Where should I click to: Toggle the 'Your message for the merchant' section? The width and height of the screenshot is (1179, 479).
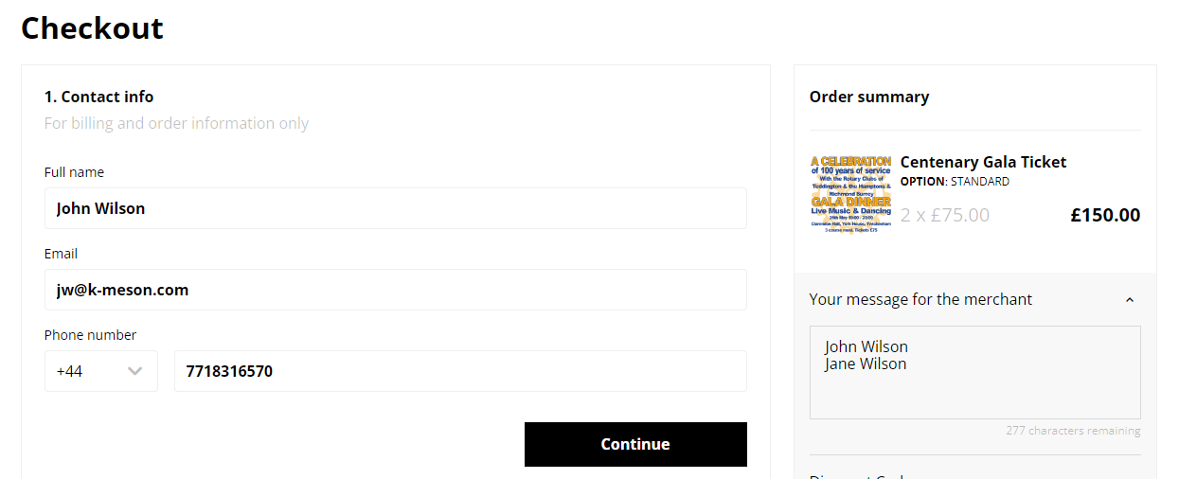tap(974, 299)
